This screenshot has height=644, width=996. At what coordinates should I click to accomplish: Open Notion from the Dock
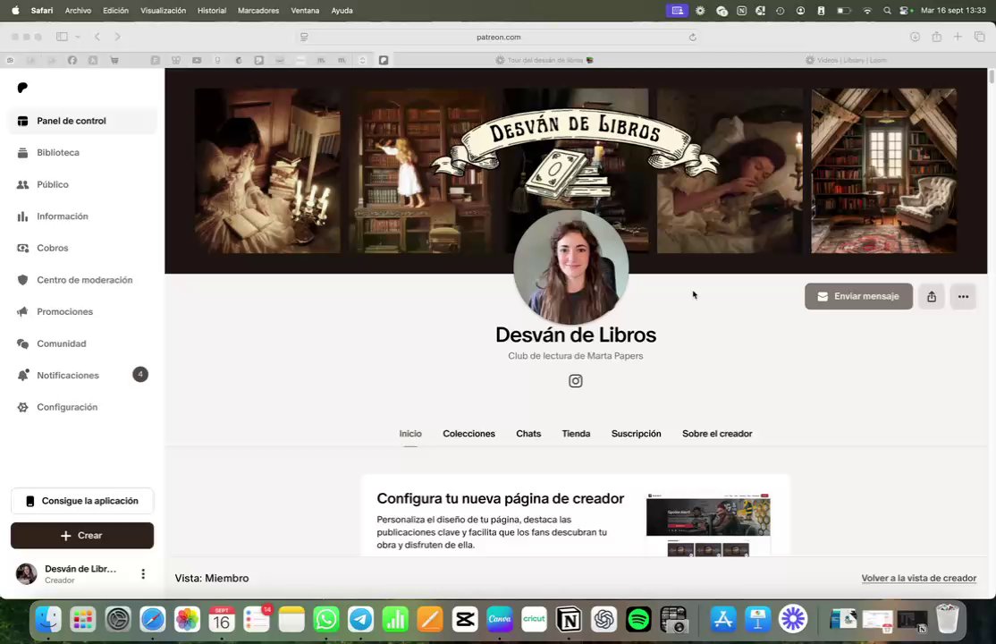coord(569,619)
